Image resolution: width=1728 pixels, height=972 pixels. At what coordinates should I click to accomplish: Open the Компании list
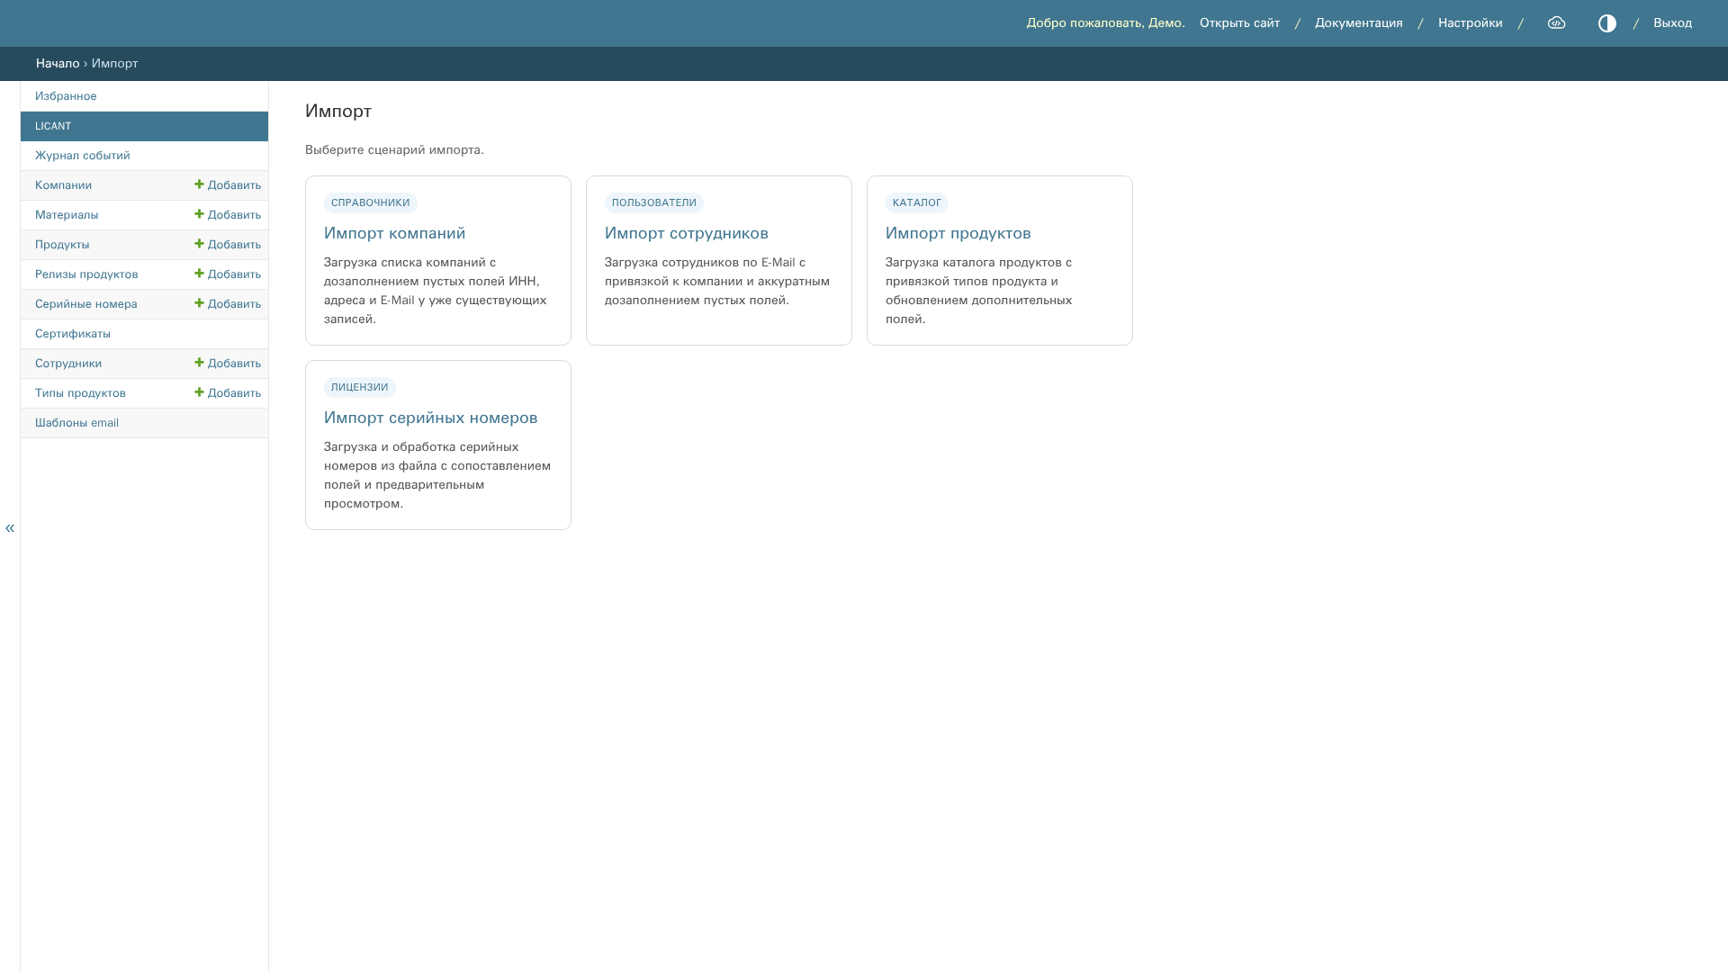tap(63, 185)
